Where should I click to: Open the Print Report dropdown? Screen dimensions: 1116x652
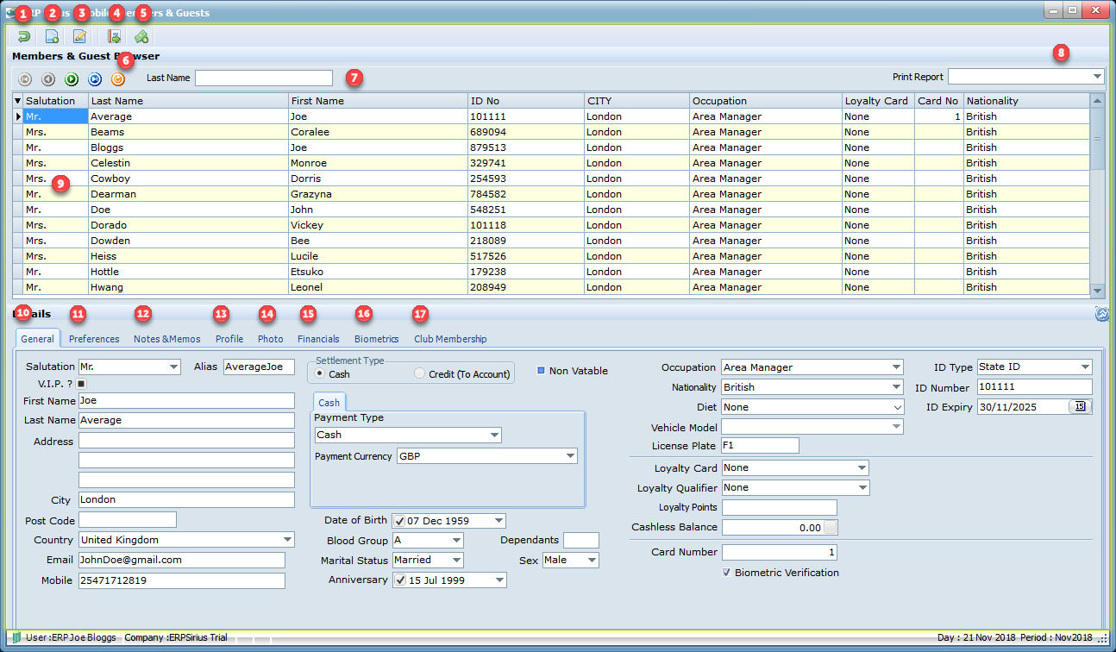1096,77
